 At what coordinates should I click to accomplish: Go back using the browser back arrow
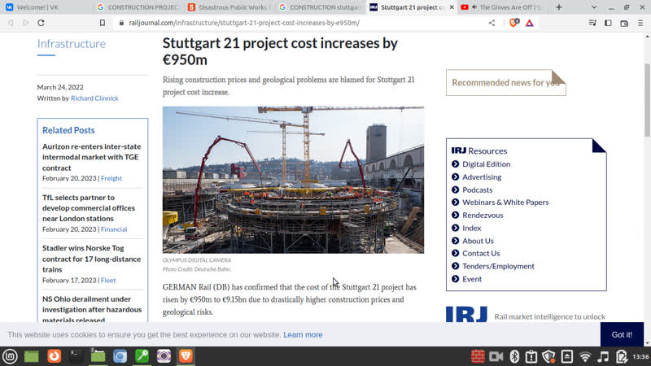pos(11,24)
